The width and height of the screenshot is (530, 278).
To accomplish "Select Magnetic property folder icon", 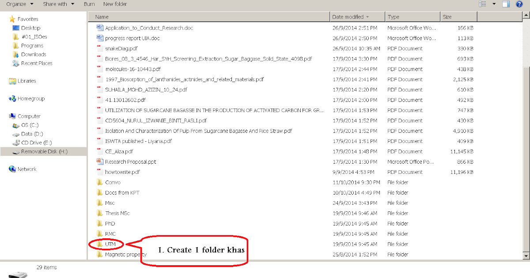I will click(99, 254).
